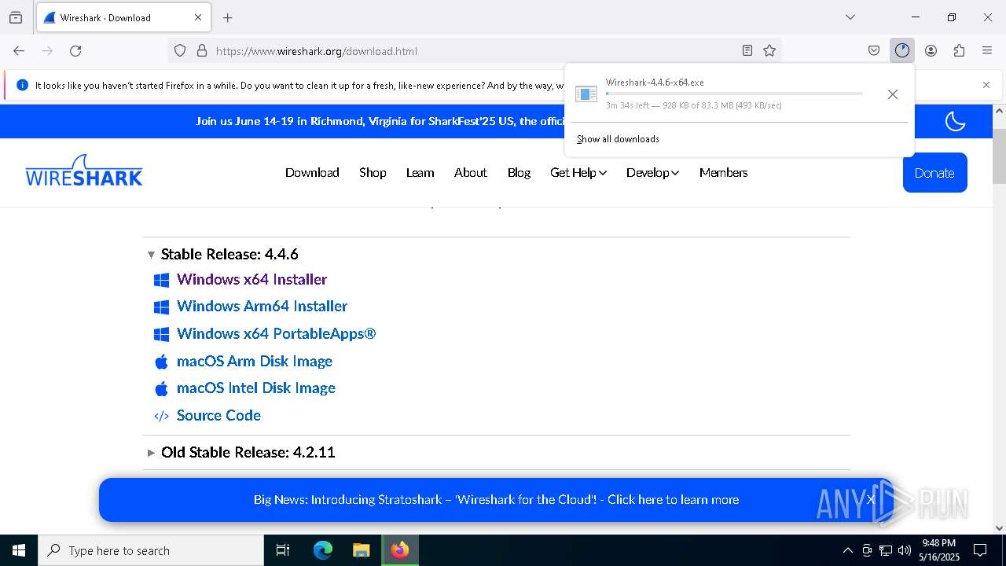The height and width of the screenshot is (566, 1006).
Task: Click Windows logo beside Arm64 Installer
Action: 161,307
